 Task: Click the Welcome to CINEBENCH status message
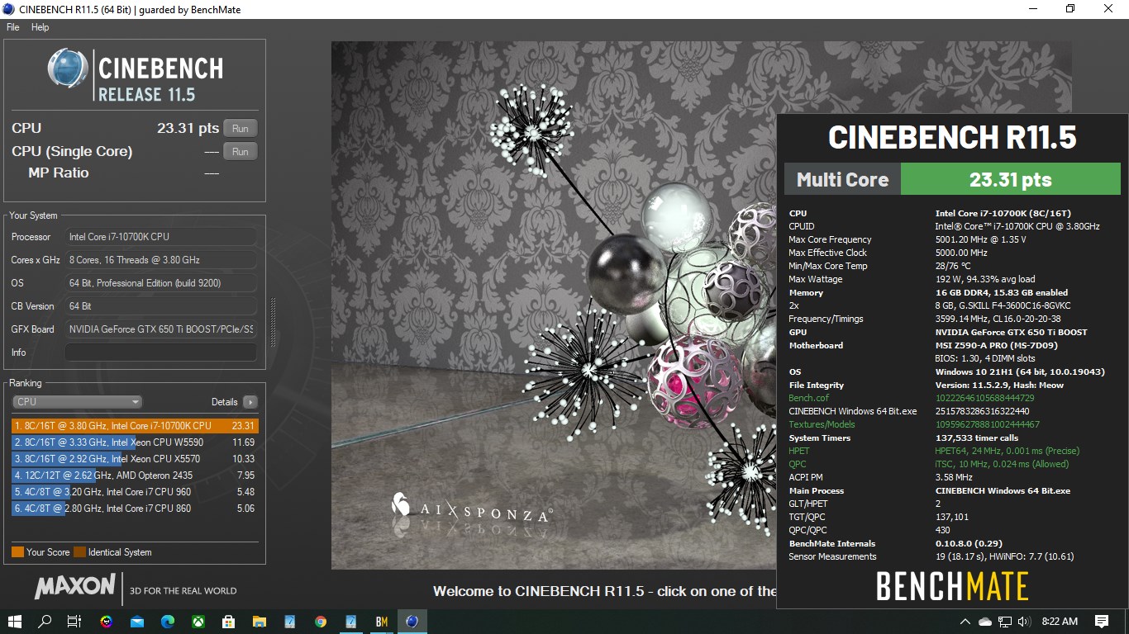point(604,591)
